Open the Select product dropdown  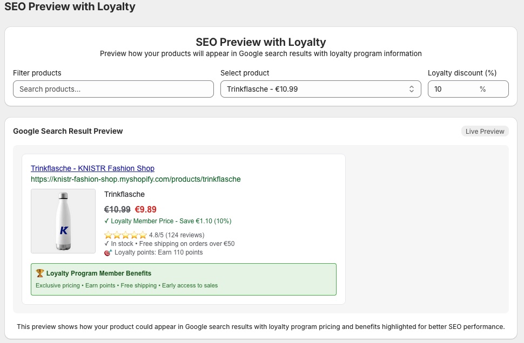(320, 89)
